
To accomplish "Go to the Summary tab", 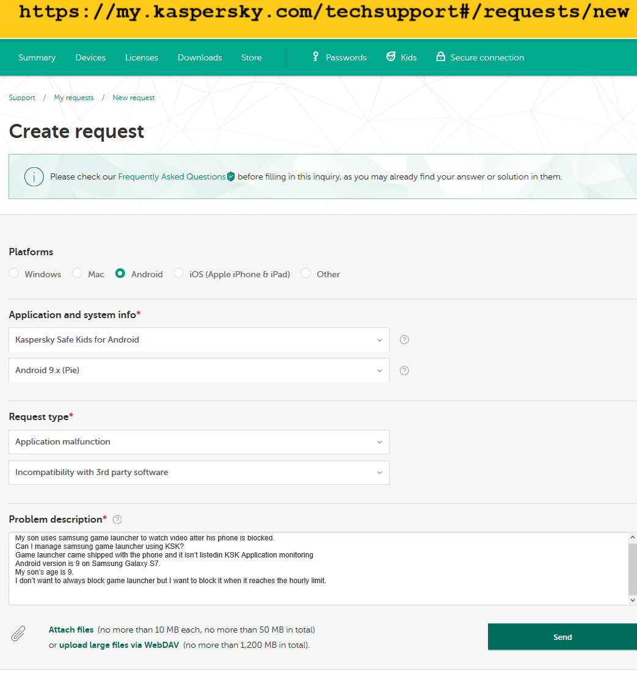I will (x=37, y=57).
